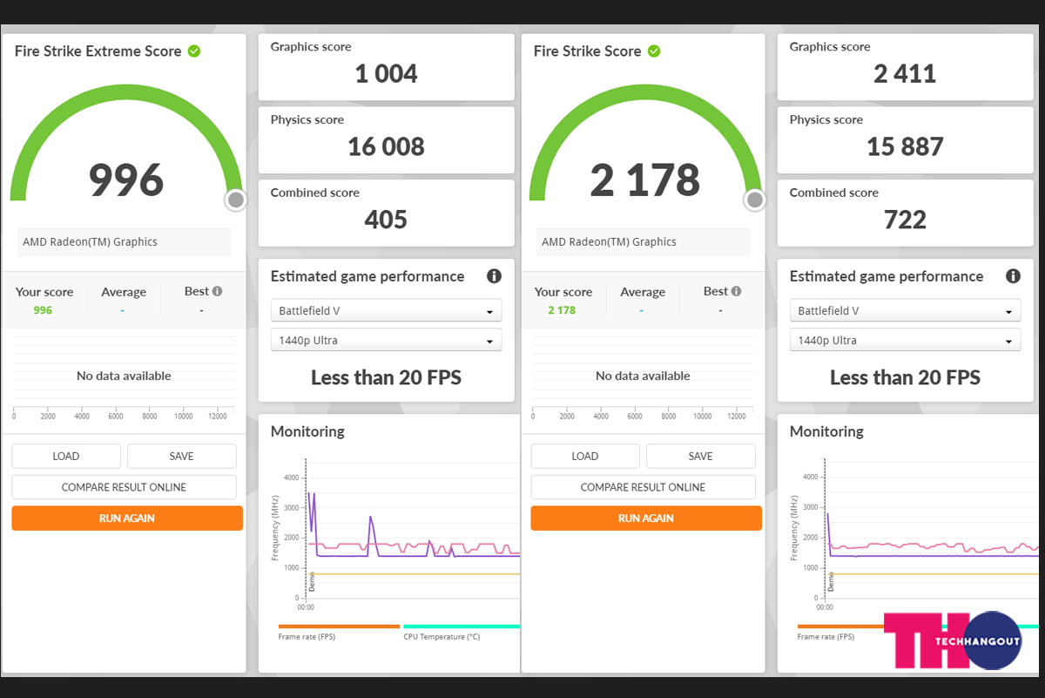Viewport: 1045px width, 698px height.
Task: Click Graphics score value 1 004
Action: tap(386, 73)
